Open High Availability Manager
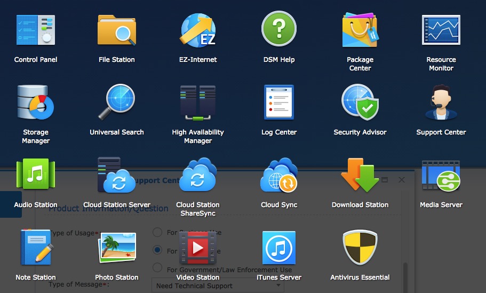 click(x=198, y=102)
